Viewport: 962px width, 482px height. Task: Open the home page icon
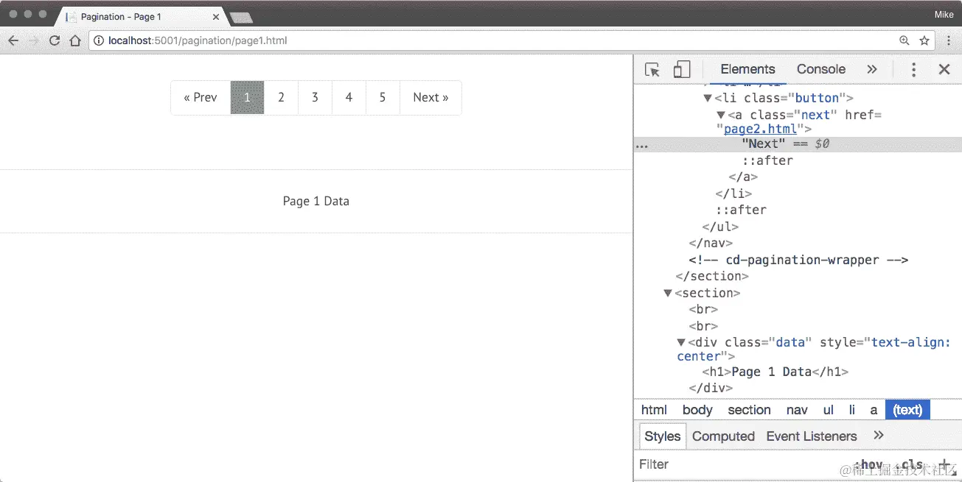pos(75,40)
